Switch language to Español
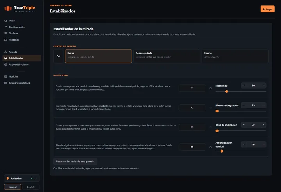Image resolution: width=281 pixels, height=192 pixels. coord(12,187)
